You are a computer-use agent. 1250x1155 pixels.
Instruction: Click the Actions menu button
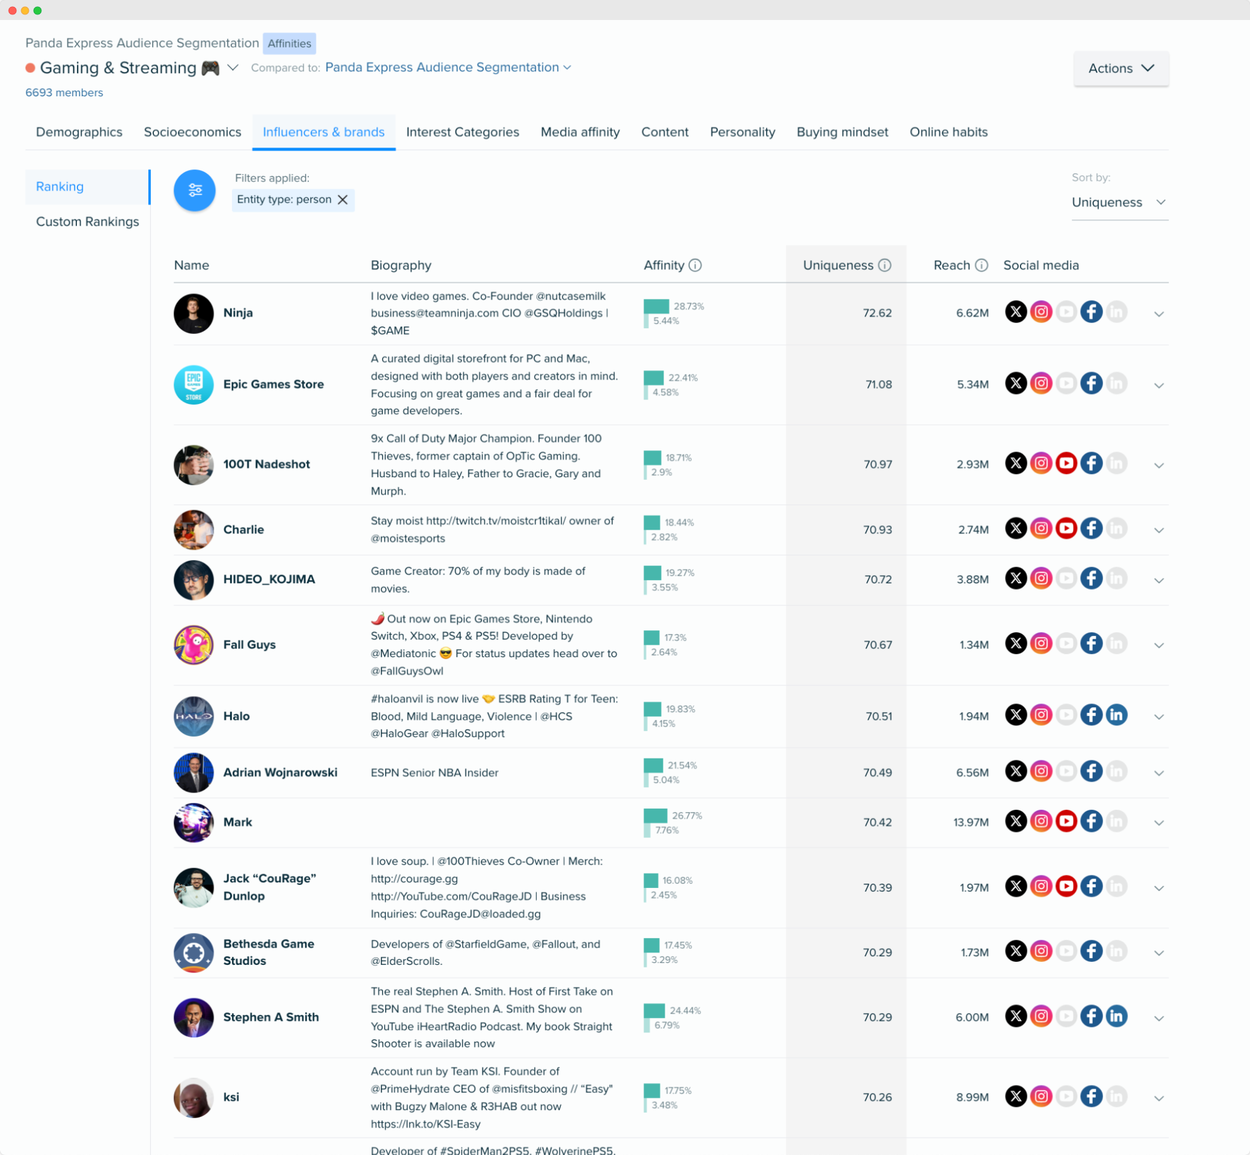(1121, 66)
